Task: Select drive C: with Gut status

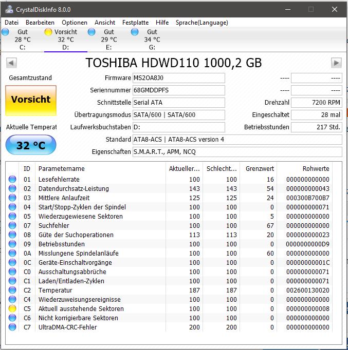Action: coord(22,40)
